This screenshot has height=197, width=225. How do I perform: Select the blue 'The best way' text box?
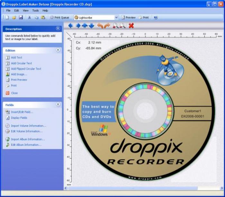point(99,112)
